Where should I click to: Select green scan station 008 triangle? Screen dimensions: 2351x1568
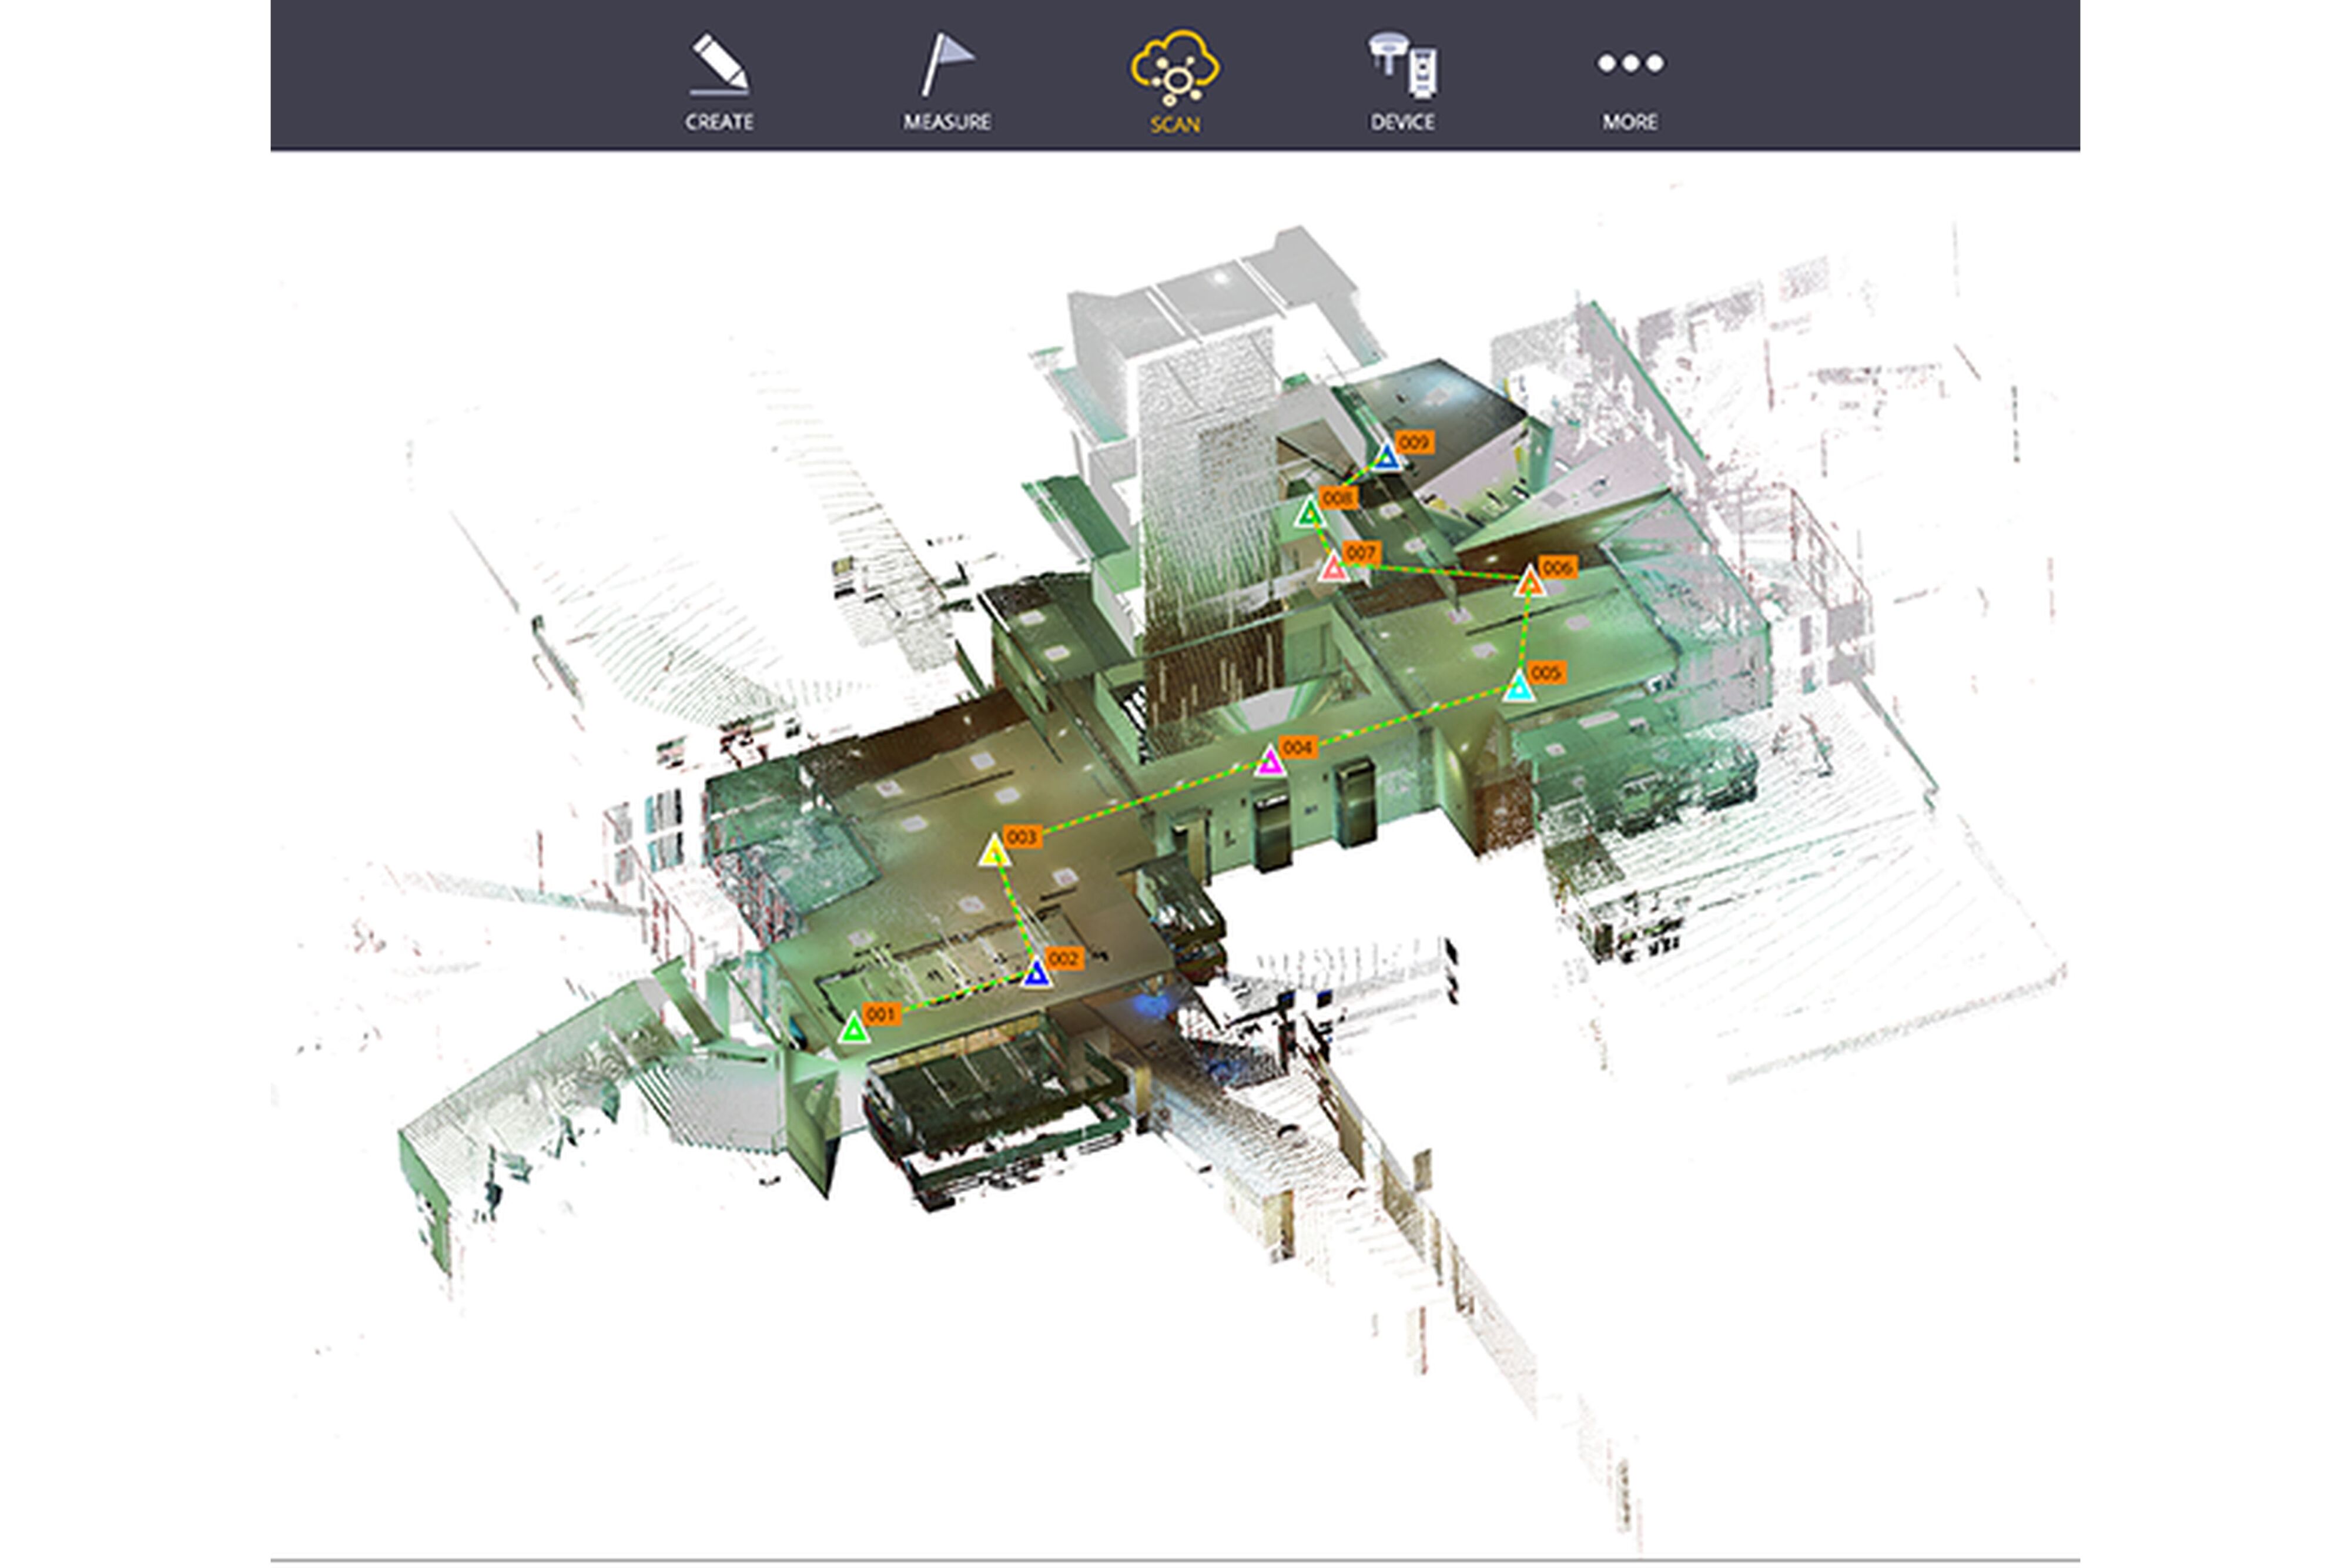click(x=1309, y=514)
